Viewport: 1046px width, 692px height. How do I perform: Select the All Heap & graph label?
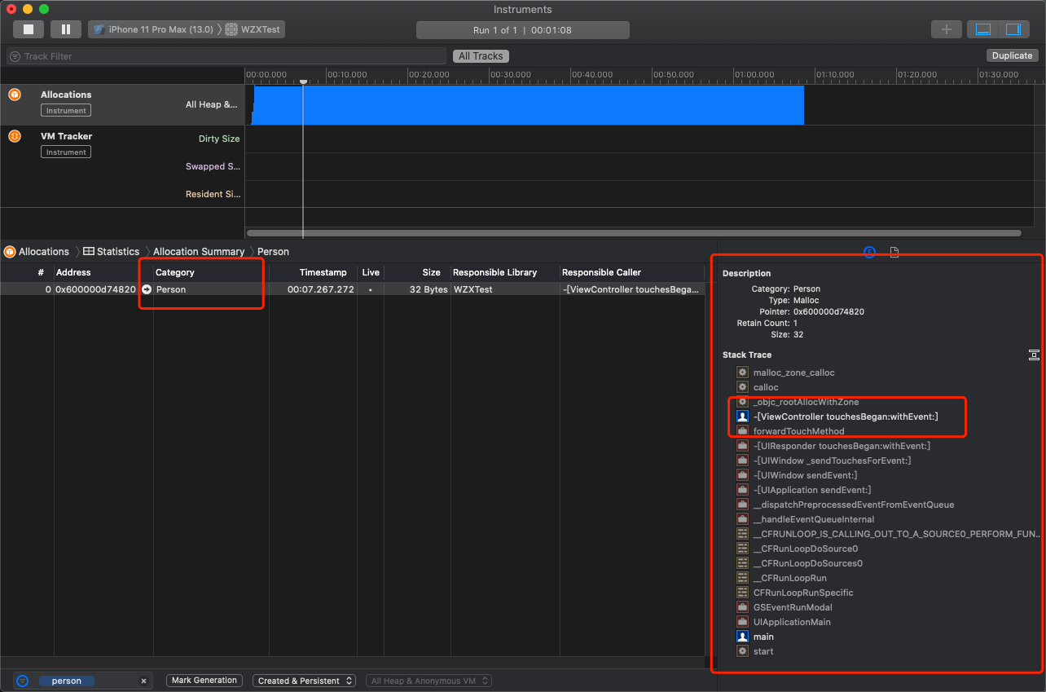[x=212, y=104]
